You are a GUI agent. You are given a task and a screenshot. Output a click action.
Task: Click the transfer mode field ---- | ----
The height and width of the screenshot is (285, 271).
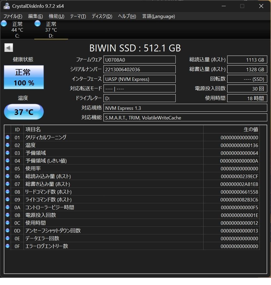140,88
